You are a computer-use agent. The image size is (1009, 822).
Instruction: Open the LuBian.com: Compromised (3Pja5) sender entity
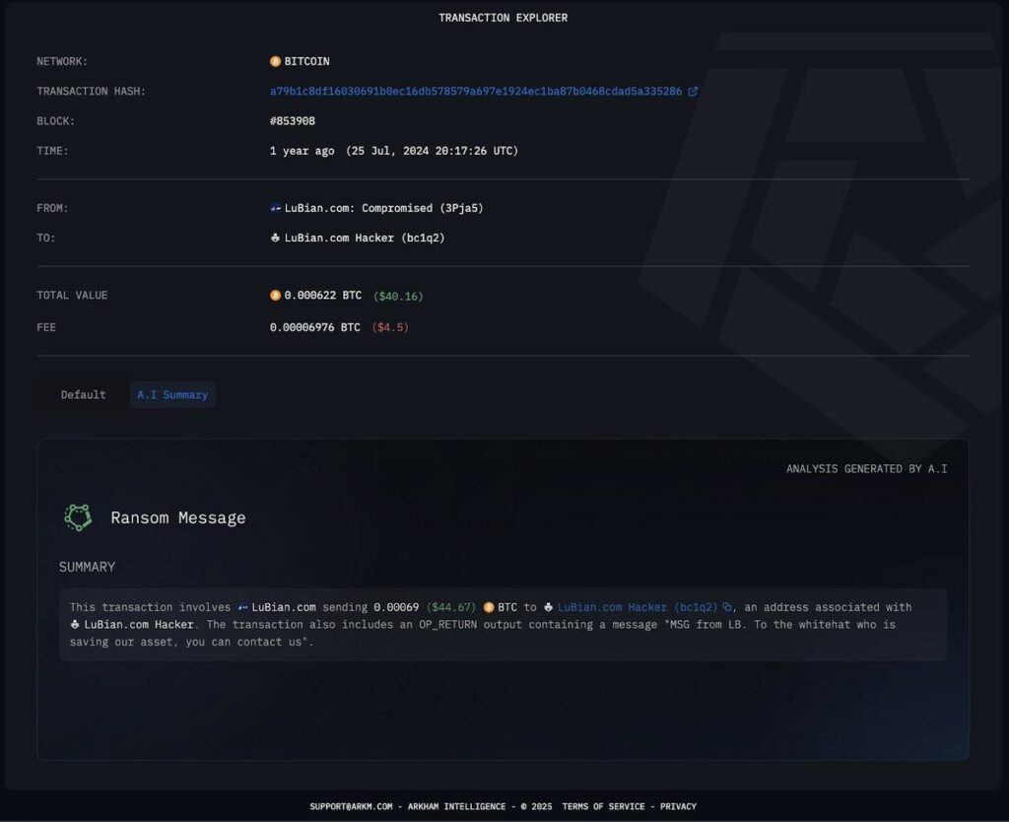(x=383, y=208)
